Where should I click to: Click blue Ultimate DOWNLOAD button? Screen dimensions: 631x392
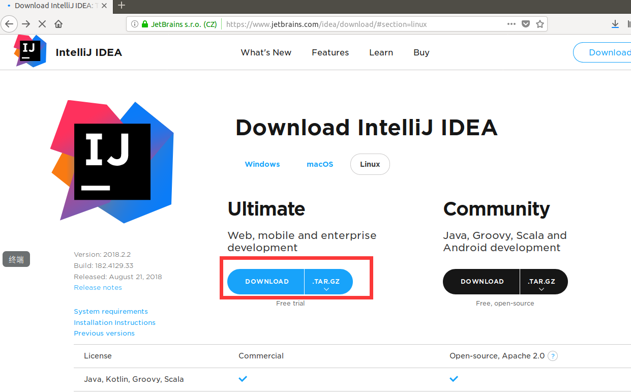click(x=266, y=282)
